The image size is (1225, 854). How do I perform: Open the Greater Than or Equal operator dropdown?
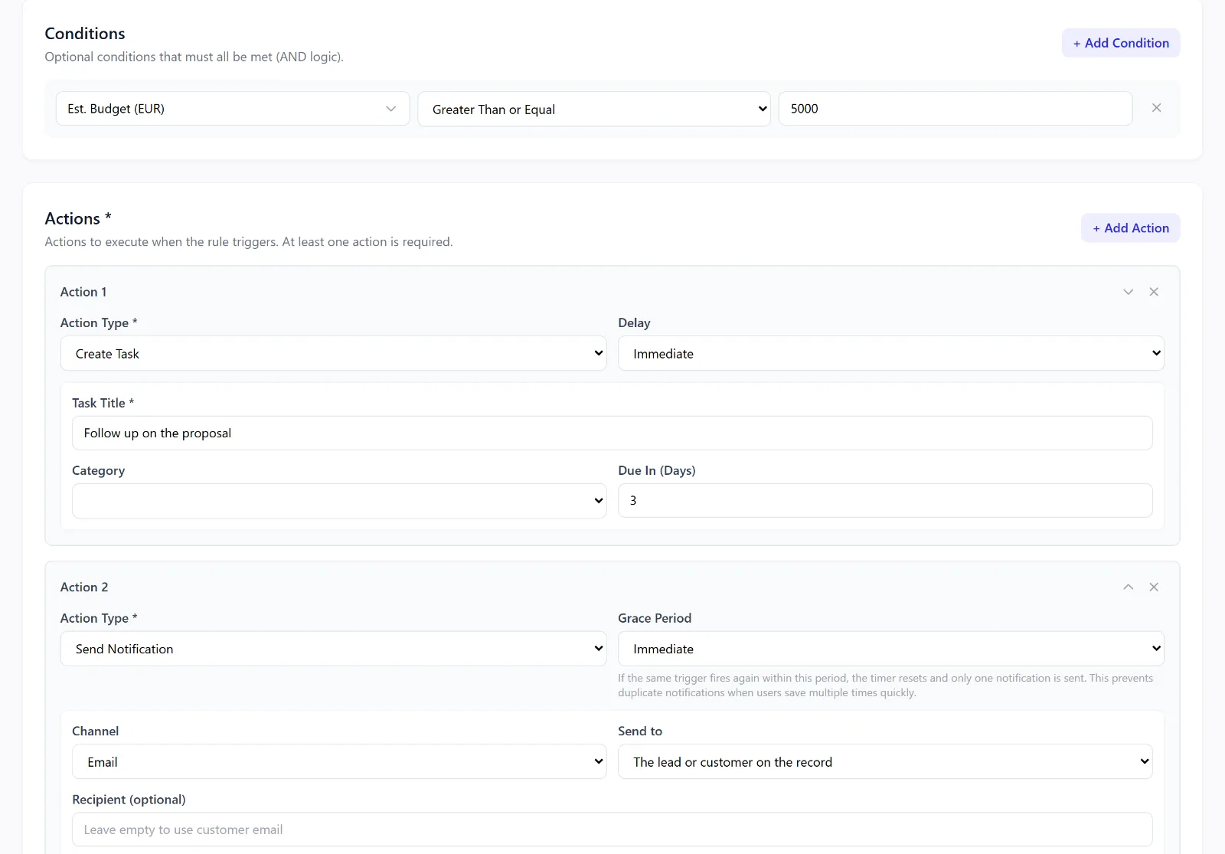coord(594,109)
